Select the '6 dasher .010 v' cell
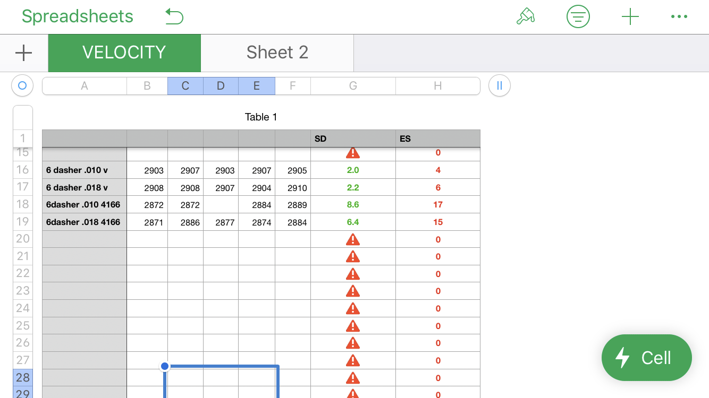709x398 pixels. pos(85,170)
